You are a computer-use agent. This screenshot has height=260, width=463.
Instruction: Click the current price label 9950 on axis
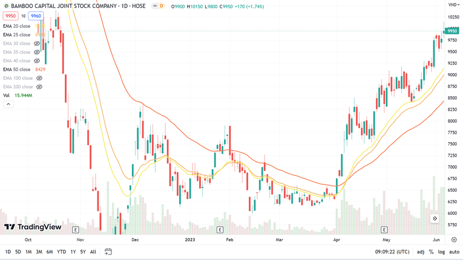click(452, 31)
